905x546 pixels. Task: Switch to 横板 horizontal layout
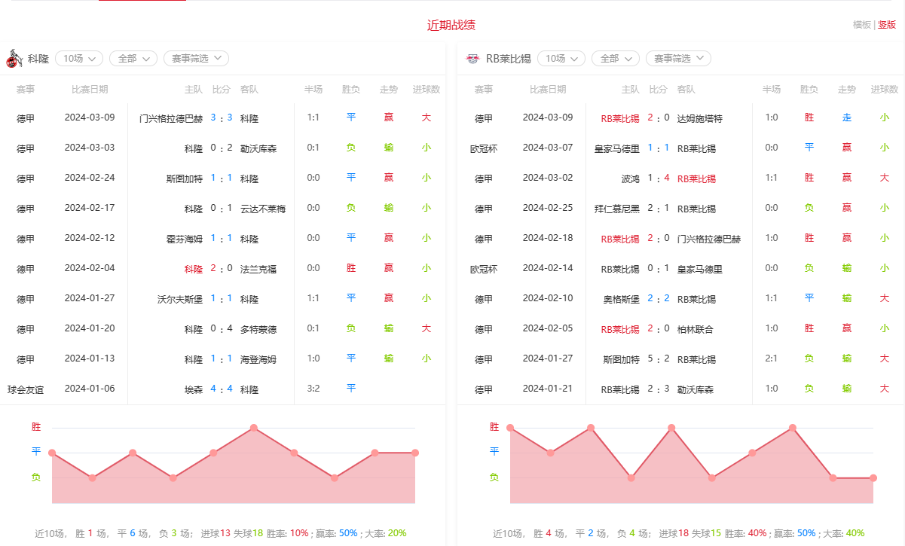coord(861,25)
